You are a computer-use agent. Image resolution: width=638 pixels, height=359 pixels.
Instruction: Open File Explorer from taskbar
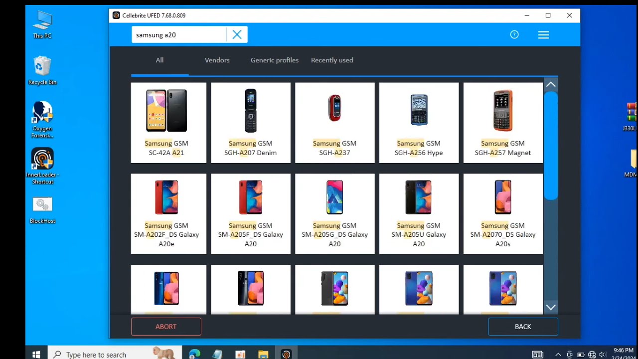[263, 354]
